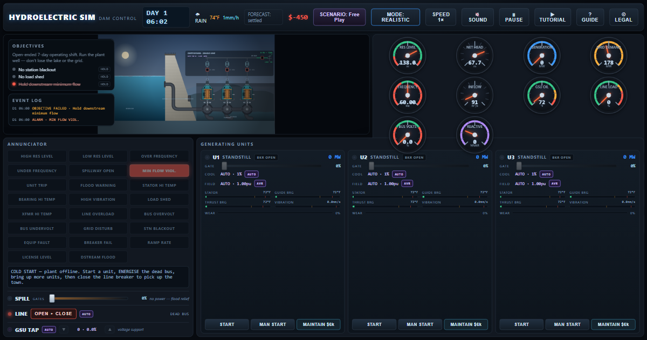
Task: Click MAN START for unit U2
Action: point(420,324)
